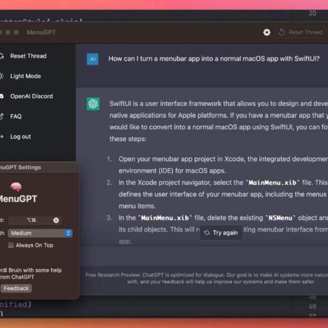The image size is (328, 328).
Task: Click the Try again button
Action: 221,233
